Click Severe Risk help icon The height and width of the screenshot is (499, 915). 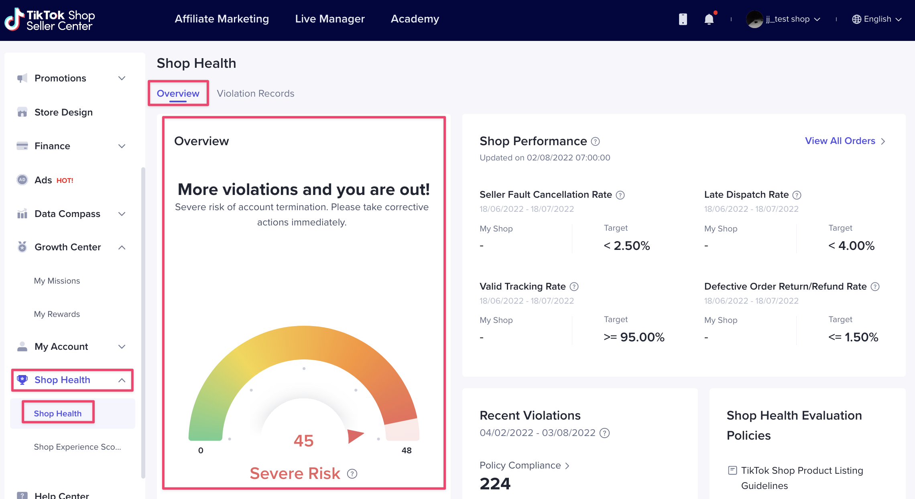(x=352, y=474)
